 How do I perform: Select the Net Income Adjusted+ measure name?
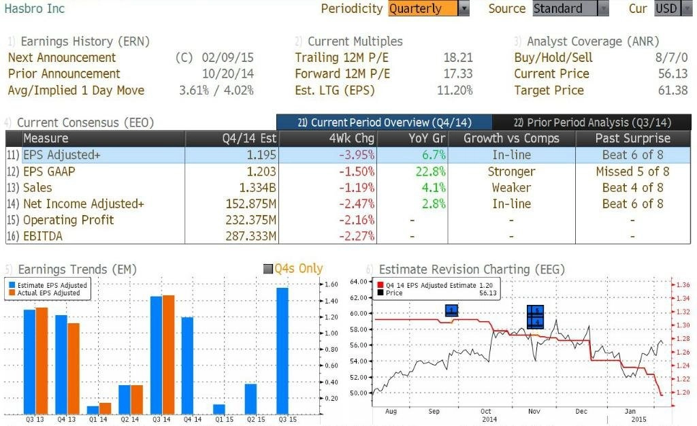(84, 203)
